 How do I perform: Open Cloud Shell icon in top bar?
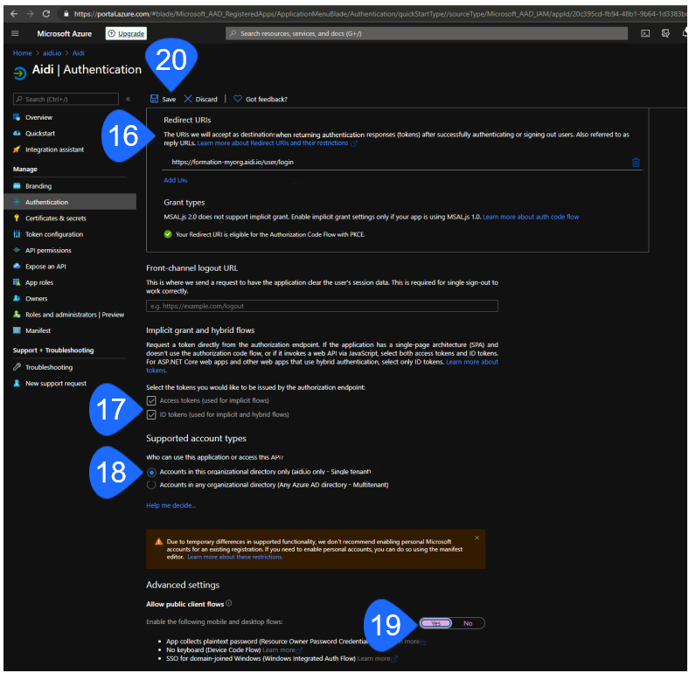[645, 33]
